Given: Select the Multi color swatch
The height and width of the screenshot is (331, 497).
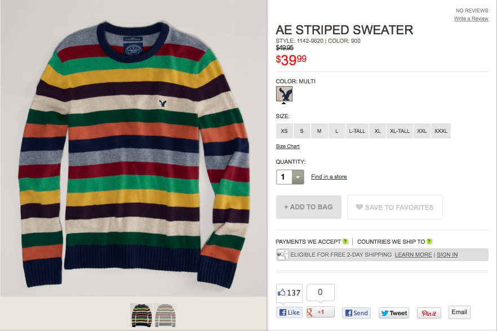Looking at the screenshot, I should point(285,94).
